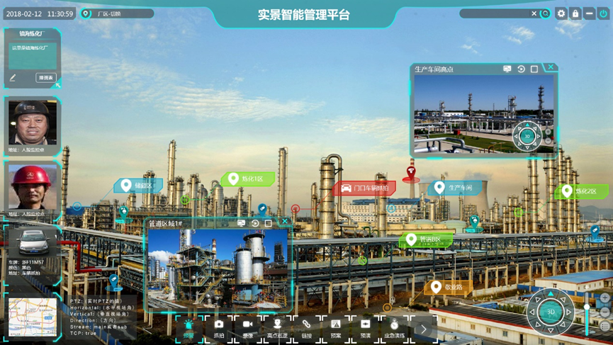
Task: Expand the 镇海炼化厂 panel corner arrow
Action: tap(57, 84)
